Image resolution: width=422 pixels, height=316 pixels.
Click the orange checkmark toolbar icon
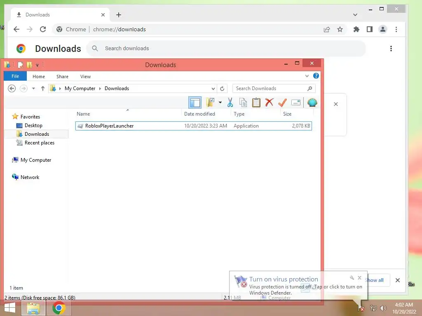point(282,102)
